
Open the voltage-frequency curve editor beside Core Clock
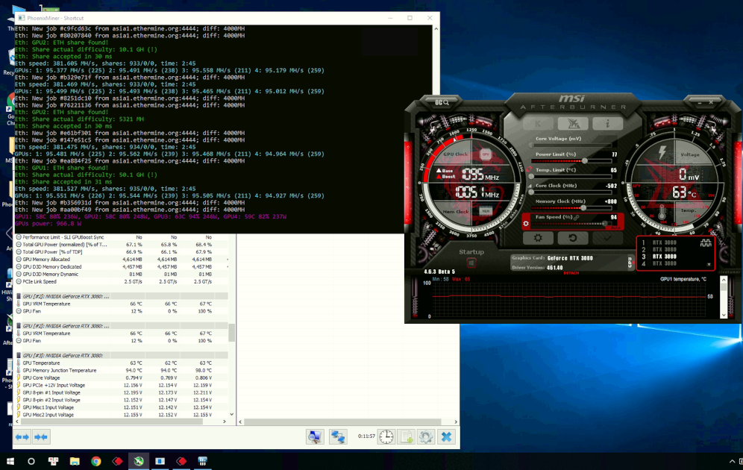pos(530,186)
